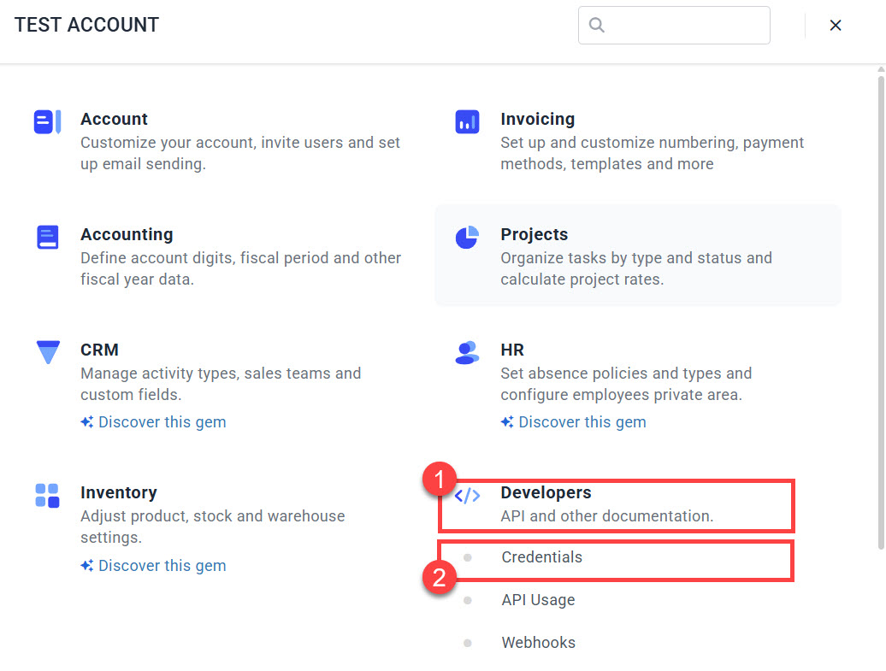Open the Inventory grid icon
The height and width of the screenshot is (671, 886).
point(48,495)
